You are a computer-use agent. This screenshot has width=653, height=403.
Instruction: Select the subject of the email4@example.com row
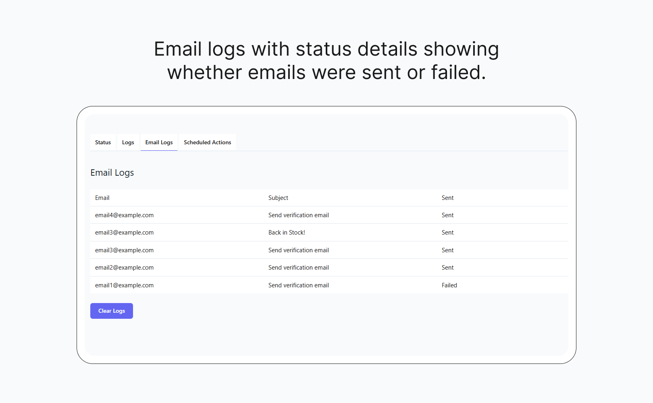pos(298,215)
